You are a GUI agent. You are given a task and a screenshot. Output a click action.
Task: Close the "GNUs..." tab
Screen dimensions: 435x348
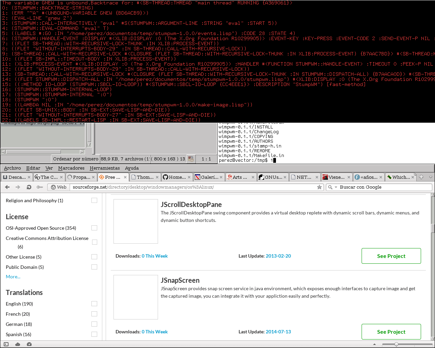(285, 177)
